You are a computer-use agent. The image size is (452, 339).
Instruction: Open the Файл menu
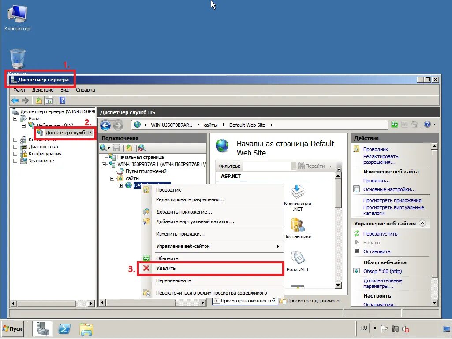tap(19, 90)
